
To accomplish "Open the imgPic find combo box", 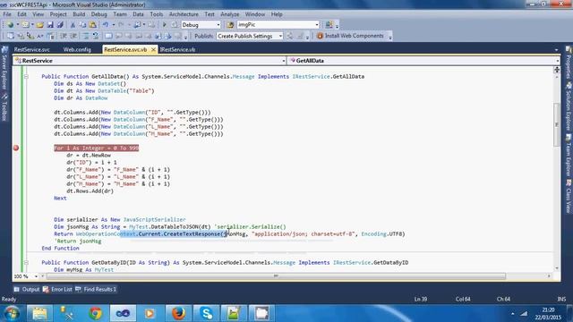I will (x=278, y=25).
